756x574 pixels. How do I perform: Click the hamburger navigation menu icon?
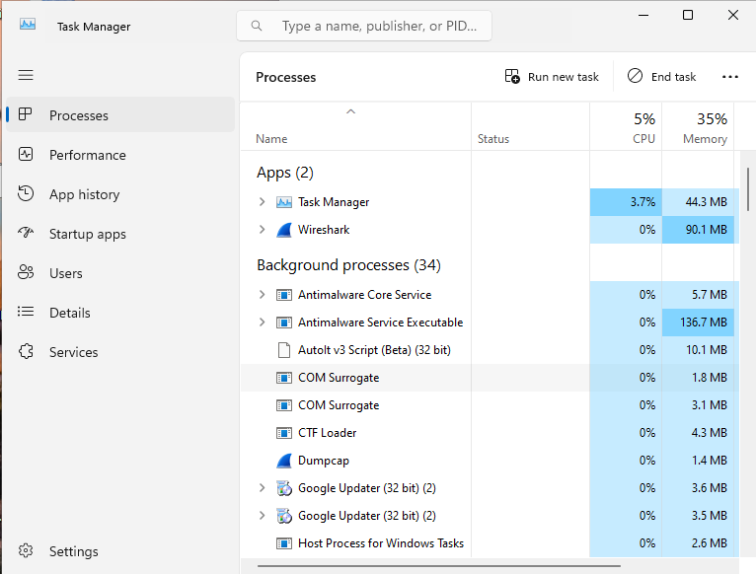coord(26,75)
